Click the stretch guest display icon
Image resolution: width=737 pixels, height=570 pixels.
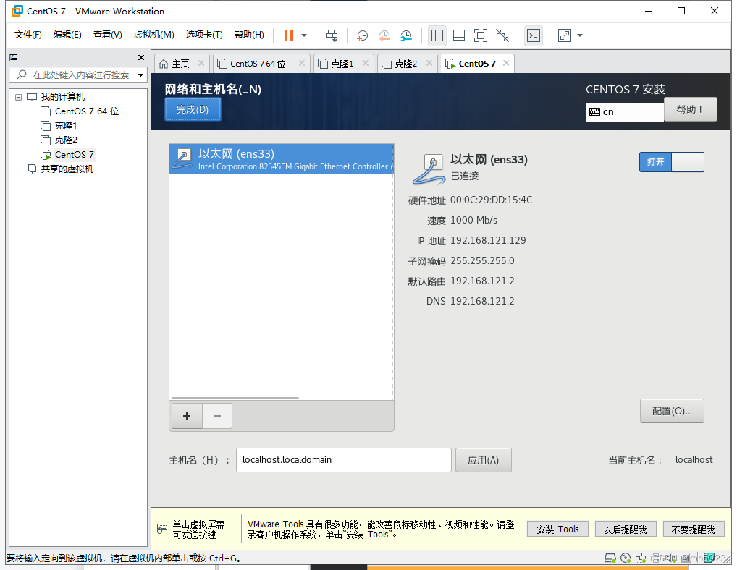click(x=565, y=35)
